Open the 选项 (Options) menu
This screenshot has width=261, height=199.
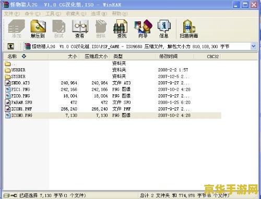point(99,14)
